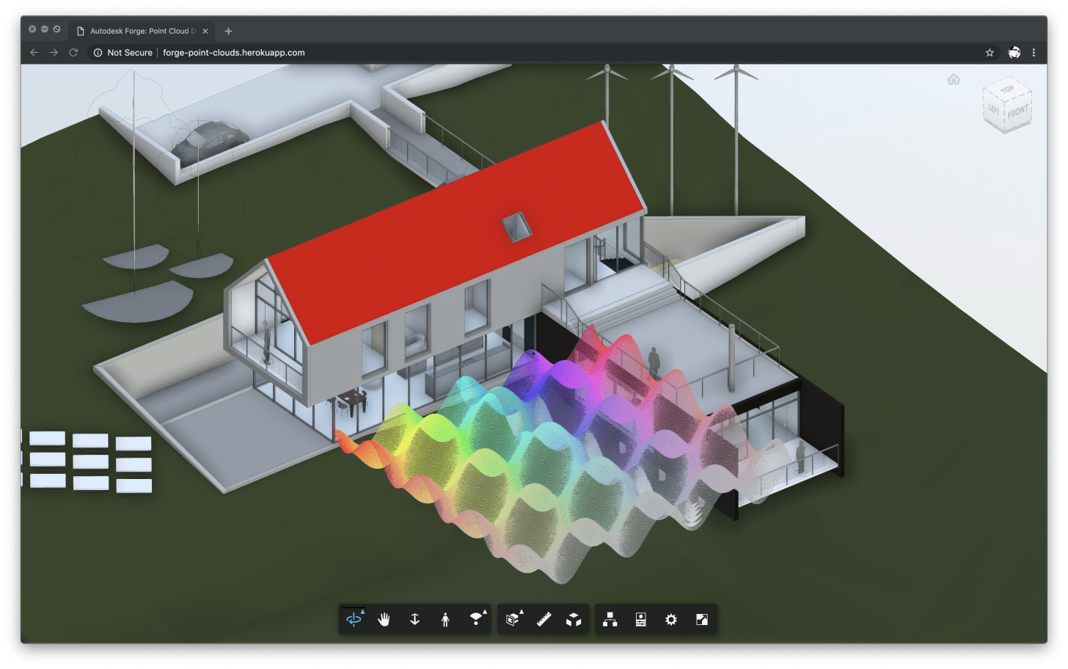1068x669 pixels.
Task: Open the Properties panel
Action: [x=639, y=618]
